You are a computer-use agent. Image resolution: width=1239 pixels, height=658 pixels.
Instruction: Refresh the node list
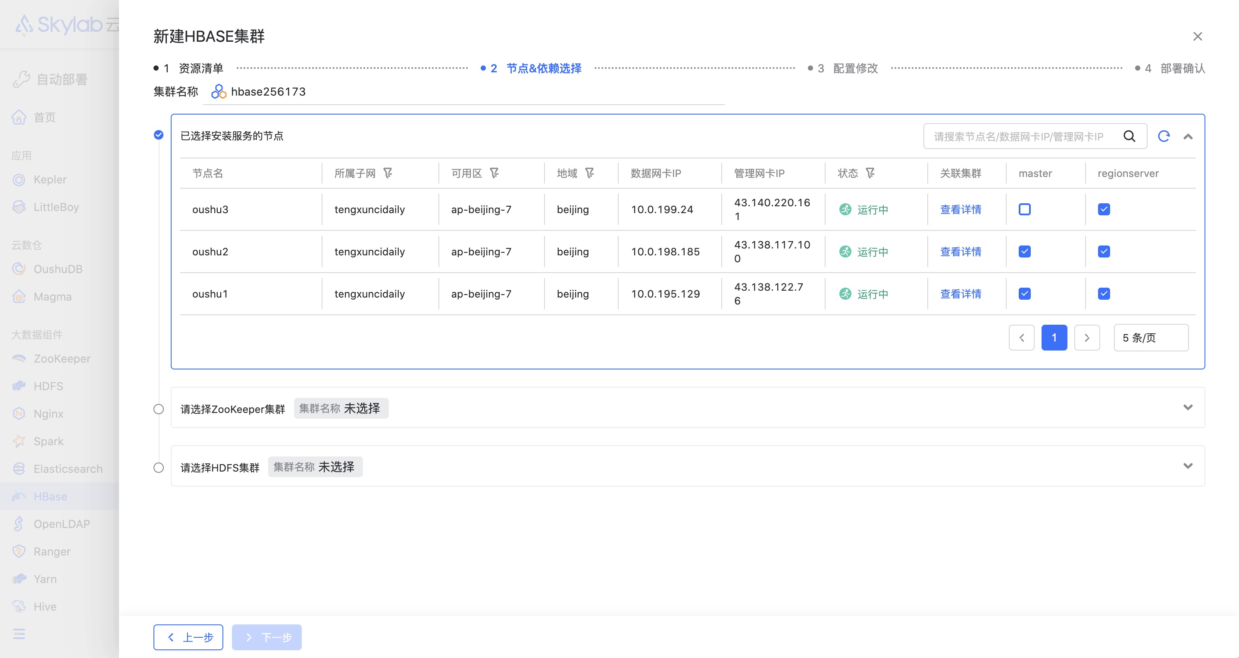1164,137
